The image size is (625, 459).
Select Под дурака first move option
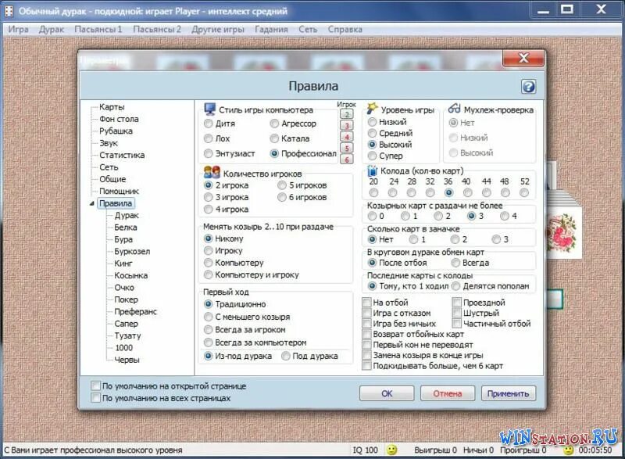pyautogui.click(x=309, y=356)
